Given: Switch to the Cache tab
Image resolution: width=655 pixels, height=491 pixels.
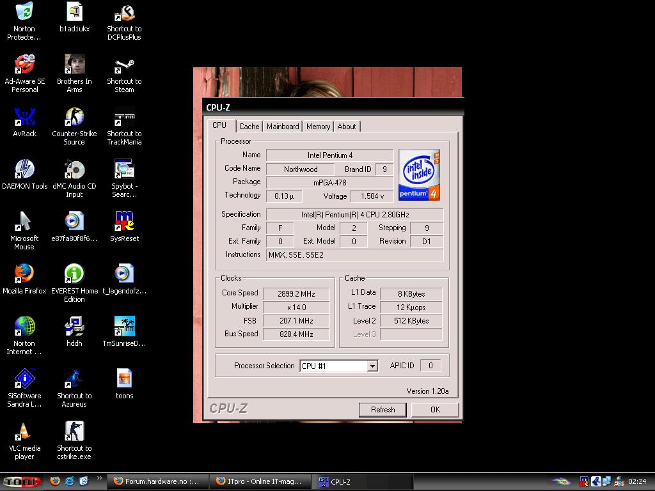Looking at the screenshot, I should point(249,127).
